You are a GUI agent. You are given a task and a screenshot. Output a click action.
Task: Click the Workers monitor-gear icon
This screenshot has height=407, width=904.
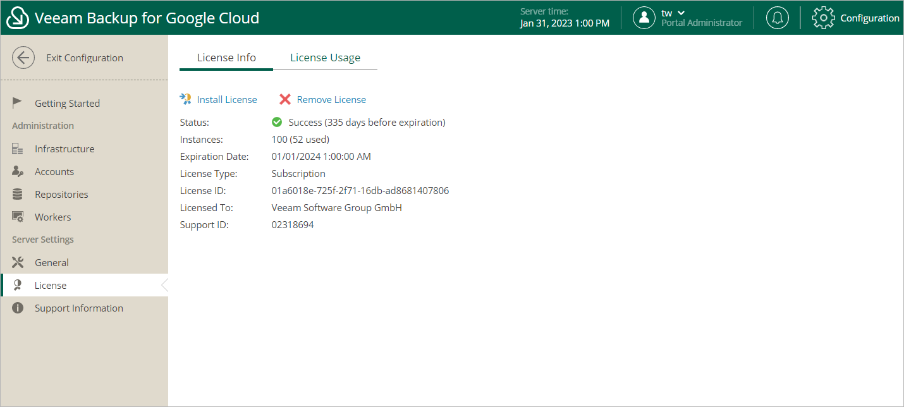click(18, 217)
